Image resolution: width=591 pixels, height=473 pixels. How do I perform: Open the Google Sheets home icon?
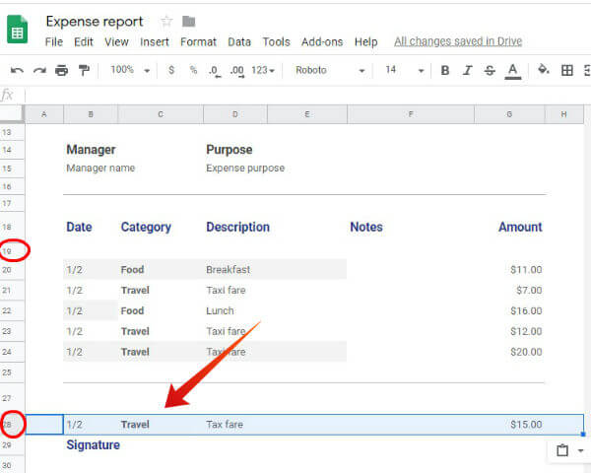click(17, 30)
